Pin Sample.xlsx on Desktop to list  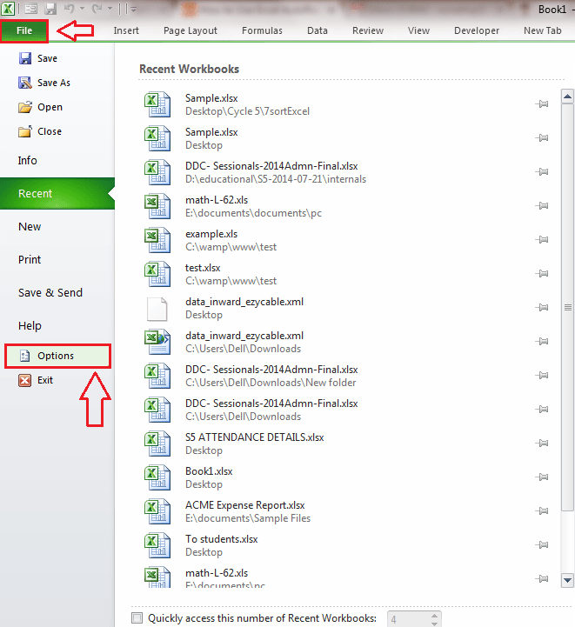[542, 138]
